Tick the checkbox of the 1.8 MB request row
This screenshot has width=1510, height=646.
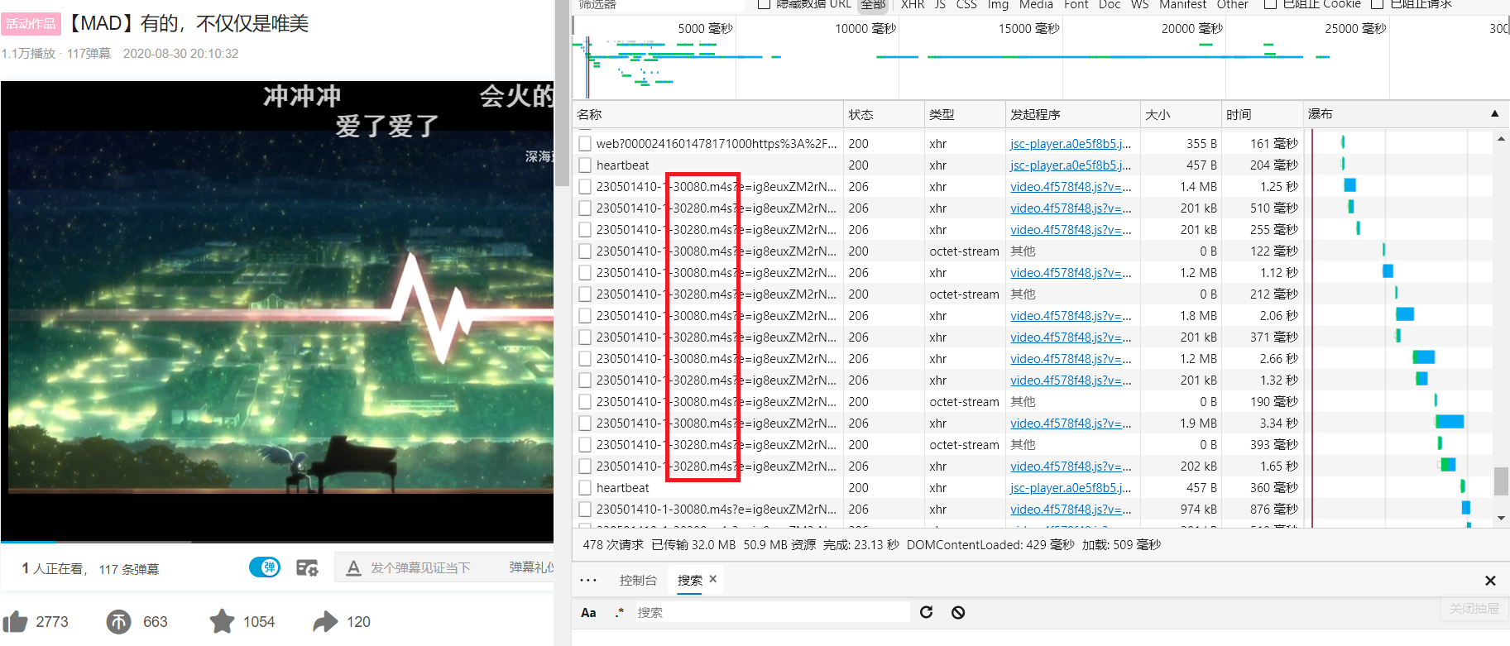coord(585,315)
